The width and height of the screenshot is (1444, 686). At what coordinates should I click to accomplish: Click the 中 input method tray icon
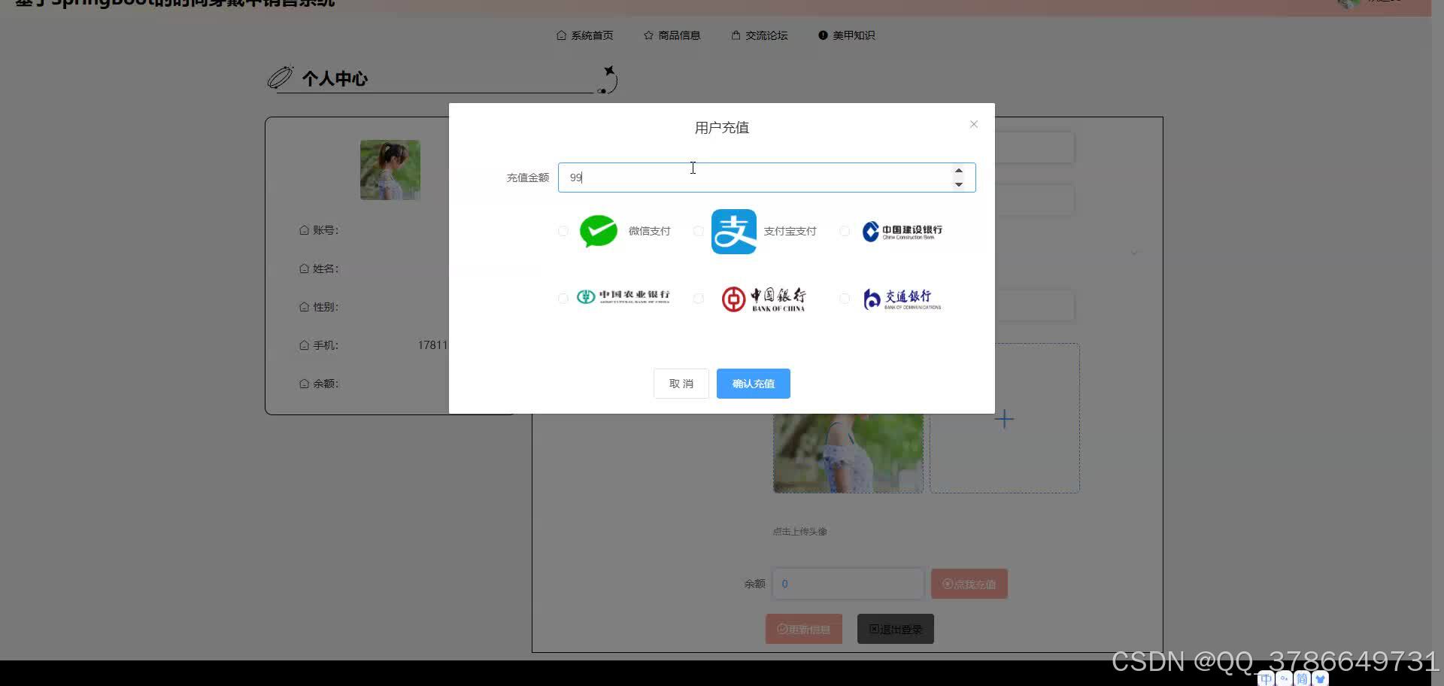click(1266, 678)
